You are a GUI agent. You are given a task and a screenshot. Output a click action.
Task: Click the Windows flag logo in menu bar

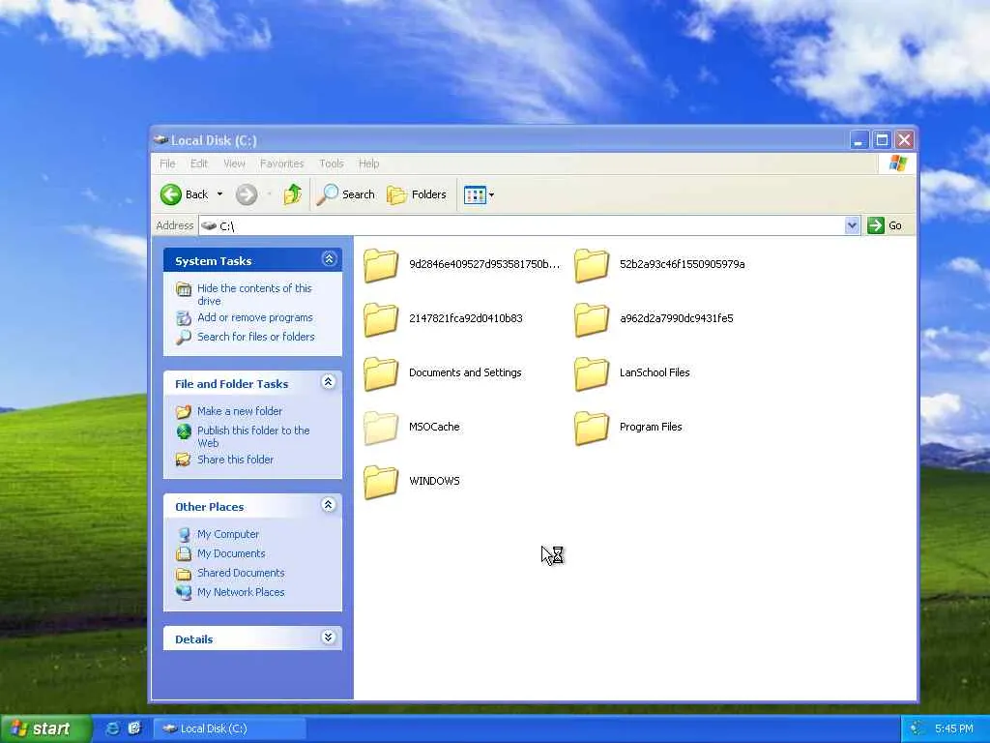pos(898,163)
